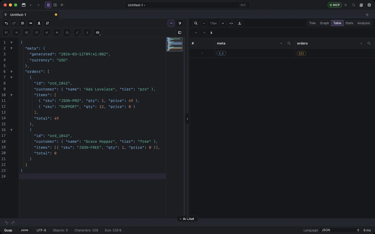Screen dimensions: 375x234
Task: Click the padlock tool icon
Action: (67, 33)
